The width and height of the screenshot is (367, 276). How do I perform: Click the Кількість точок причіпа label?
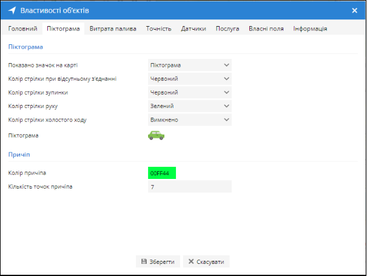click(x=40, y=187)
